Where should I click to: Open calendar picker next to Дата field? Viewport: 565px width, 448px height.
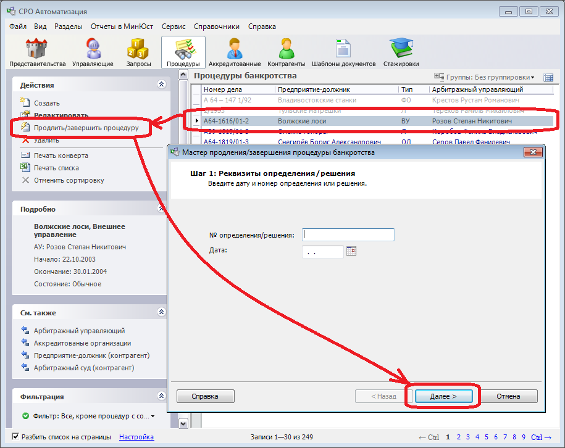[352, 251]
